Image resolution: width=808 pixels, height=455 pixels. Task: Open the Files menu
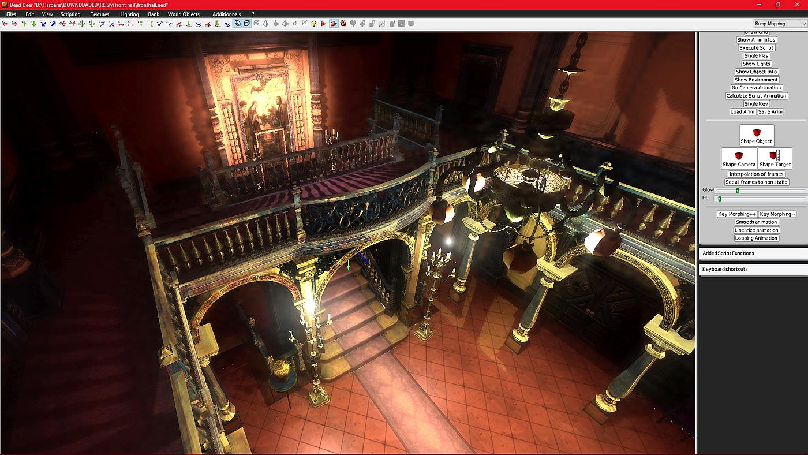[11, 14]
